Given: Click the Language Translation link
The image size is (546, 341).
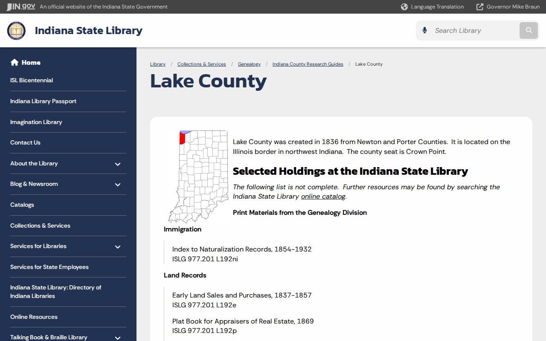Looking at the screenshot, I should 437,7.
